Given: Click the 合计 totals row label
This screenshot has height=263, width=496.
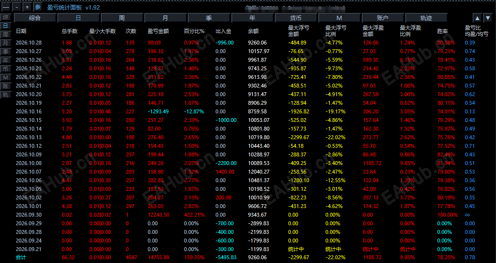Looking at the screenshot, I should [x=21, y=258].
